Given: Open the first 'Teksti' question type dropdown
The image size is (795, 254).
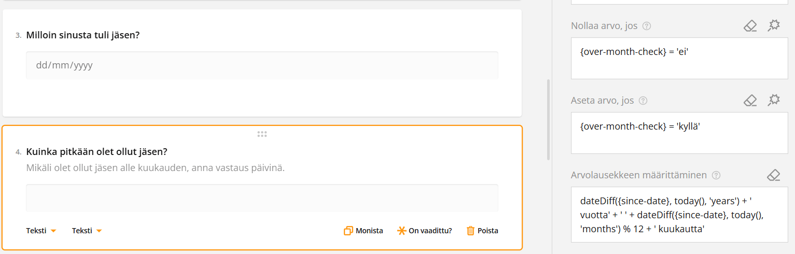Looking at the screenshot, I should (x=41, y=231).
